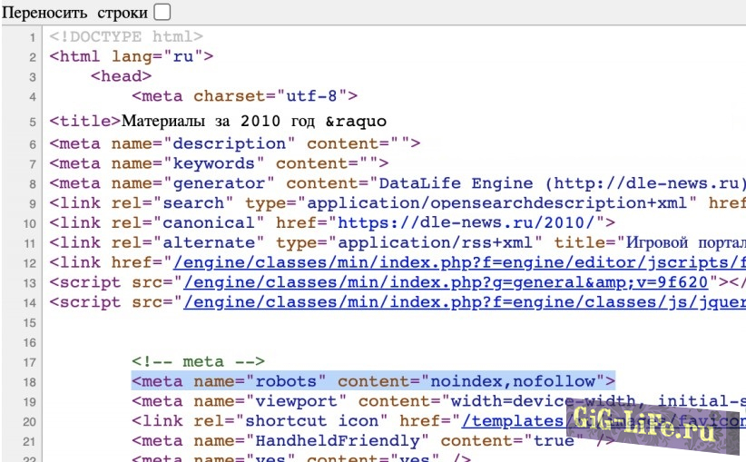Click line number 10 in the gutter
This screenshot has height=462, width=746.
30,222
